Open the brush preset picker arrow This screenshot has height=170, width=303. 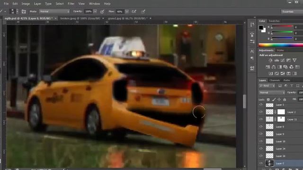point(18,11)
